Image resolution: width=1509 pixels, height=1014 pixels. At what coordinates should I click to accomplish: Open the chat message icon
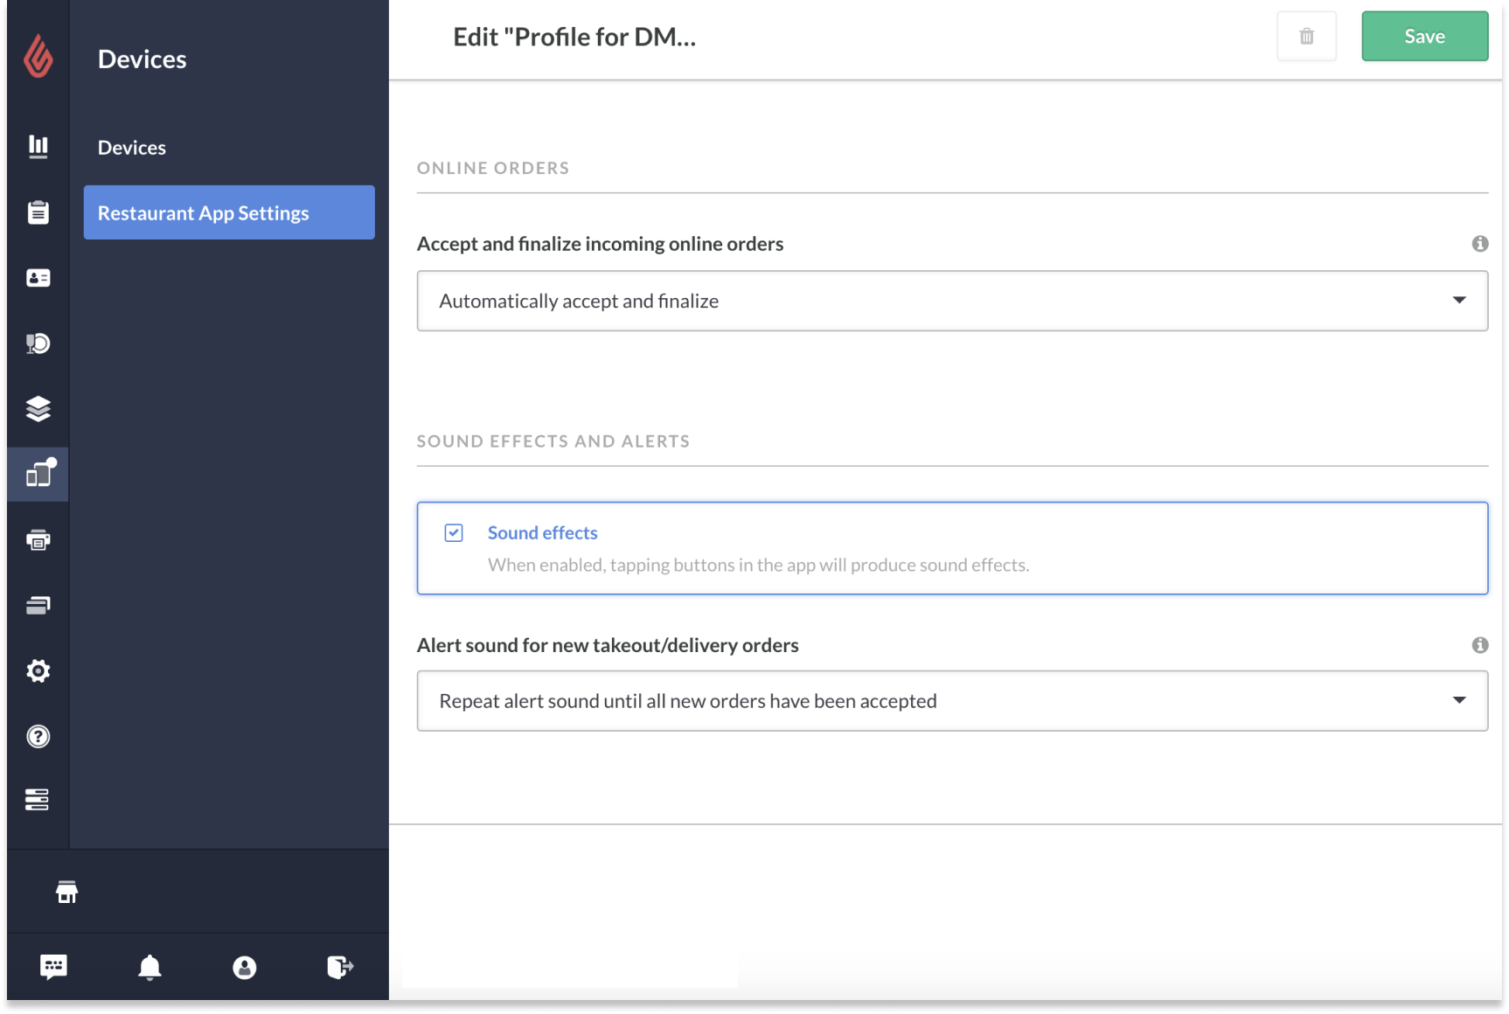(53, 967)
